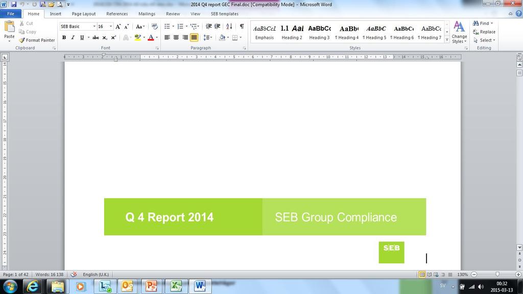Click the Zoom In plus button
Viewport: 523px width, 294px height.
click(518, 274)
